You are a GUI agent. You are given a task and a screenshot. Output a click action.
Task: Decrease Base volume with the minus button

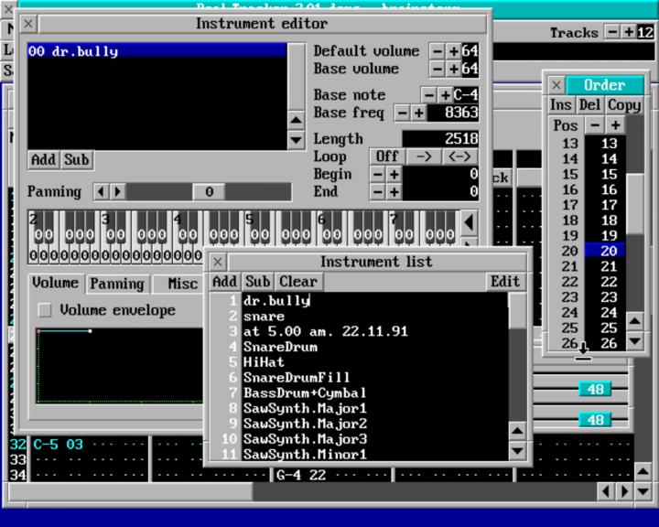click(x=438, y=70)
